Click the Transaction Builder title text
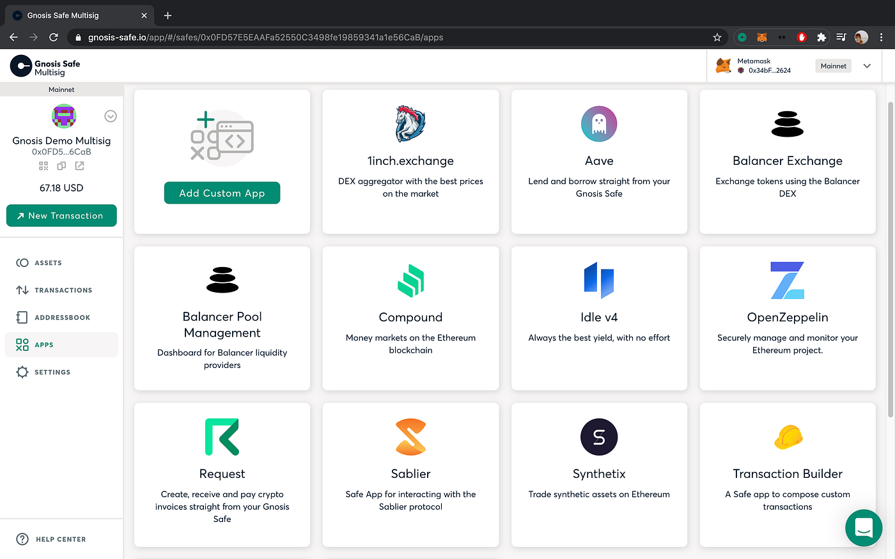Screen dimensions: 895x559 coord(788,474)
